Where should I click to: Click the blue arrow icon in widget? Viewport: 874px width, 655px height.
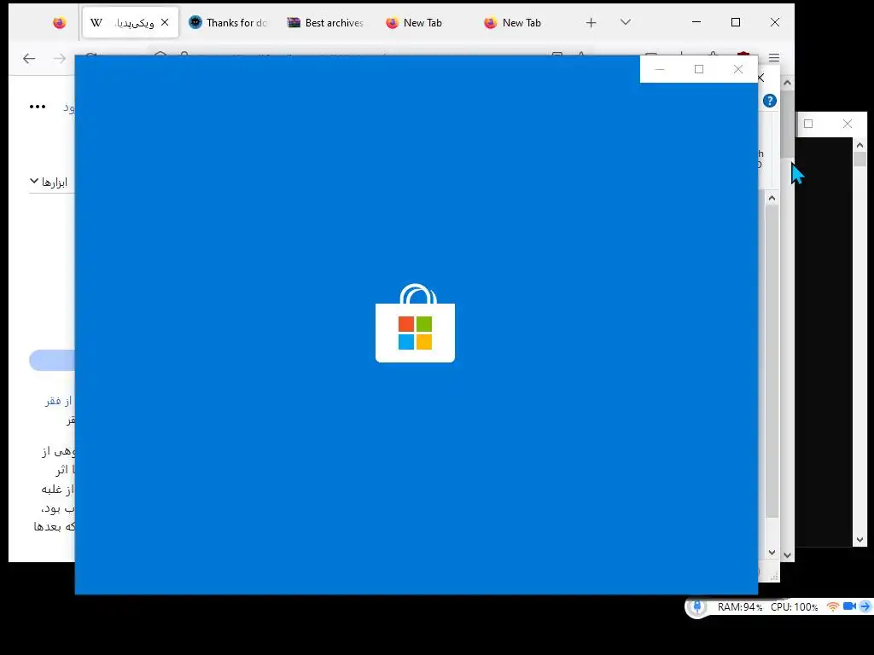pos(865,606)
